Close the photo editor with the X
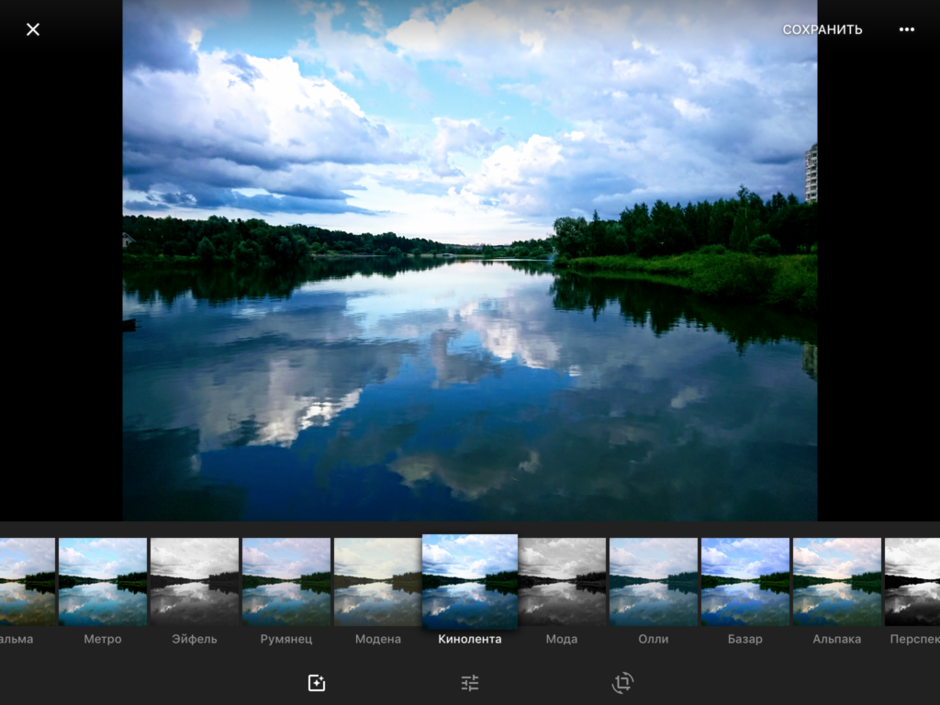The height and width of the screenshot is (705, 940). click(x=33, y=29)
